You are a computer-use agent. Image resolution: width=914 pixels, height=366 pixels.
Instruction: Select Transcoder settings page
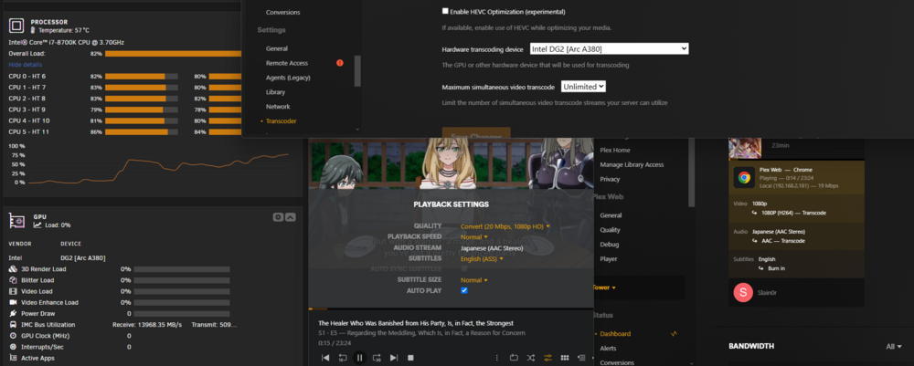click(281, 121)
